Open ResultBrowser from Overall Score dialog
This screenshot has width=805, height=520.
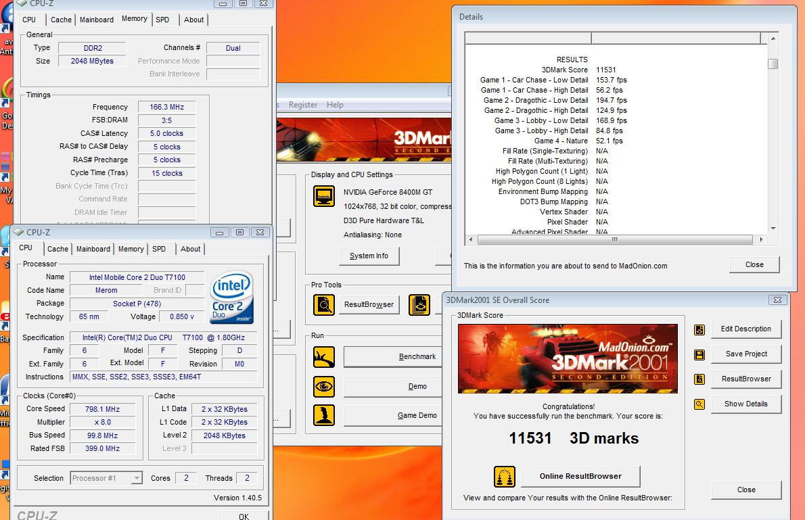point(746,379)
